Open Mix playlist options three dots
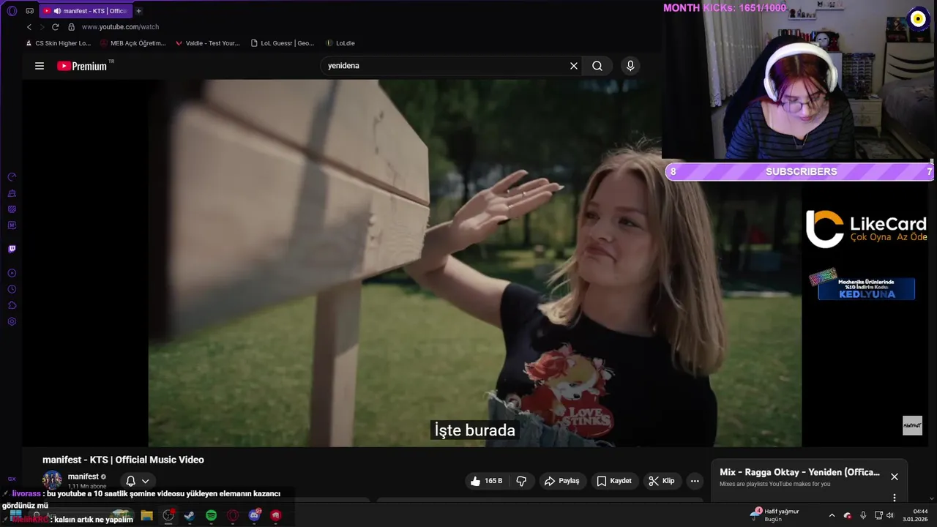The image size is (937, 527). [894, 498]
